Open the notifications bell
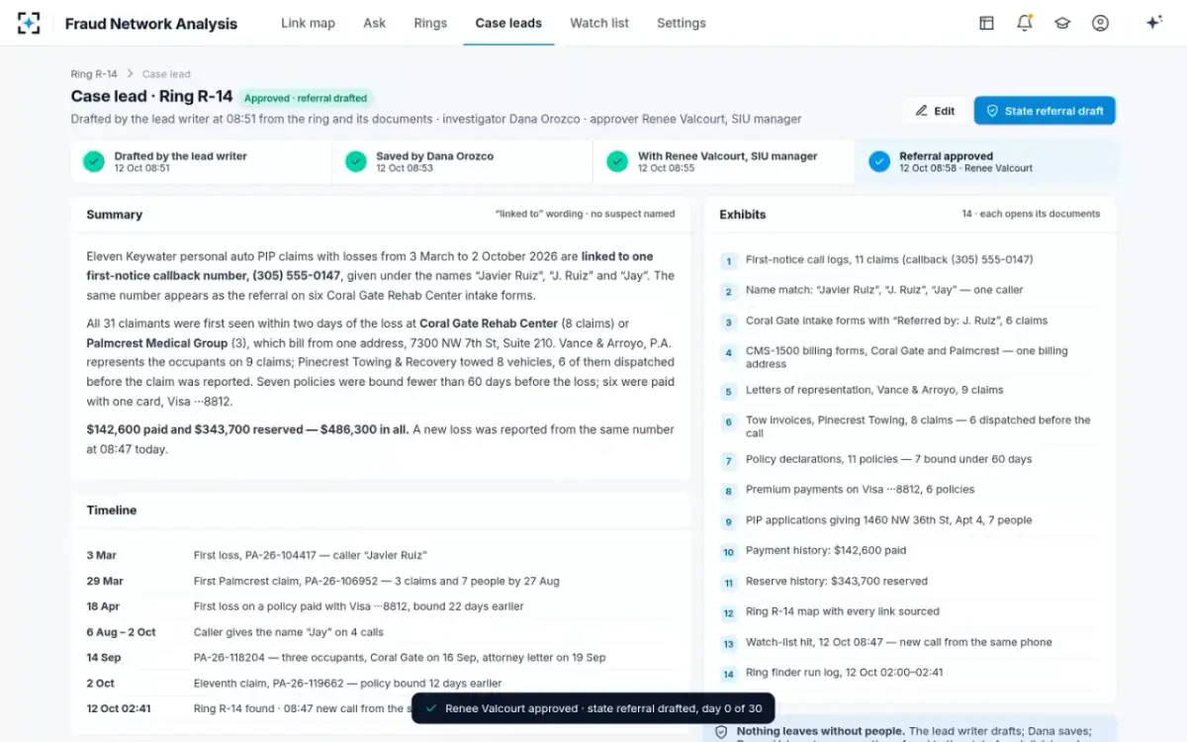The height and width of the screenshot is (742, 1187). click(x=1024, y=23)
